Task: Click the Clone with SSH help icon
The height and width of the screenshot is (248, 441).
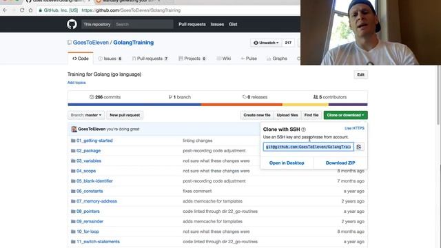Action: [x=303, y=130]
